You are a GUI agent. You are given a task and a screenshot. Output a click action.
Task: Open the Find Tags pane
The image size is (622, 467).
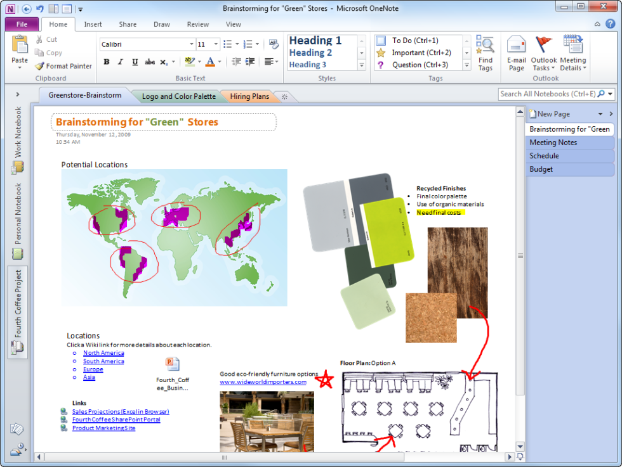485,53
